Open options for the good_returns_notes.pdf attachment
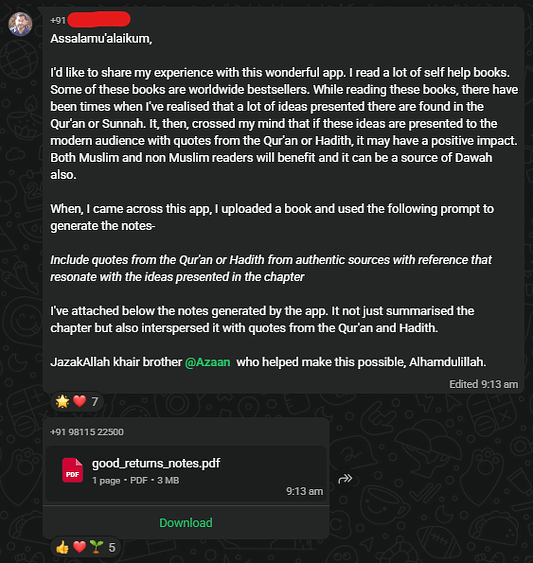Image resolution: width=533 pixels, height=563 pixels. point(345,478)
